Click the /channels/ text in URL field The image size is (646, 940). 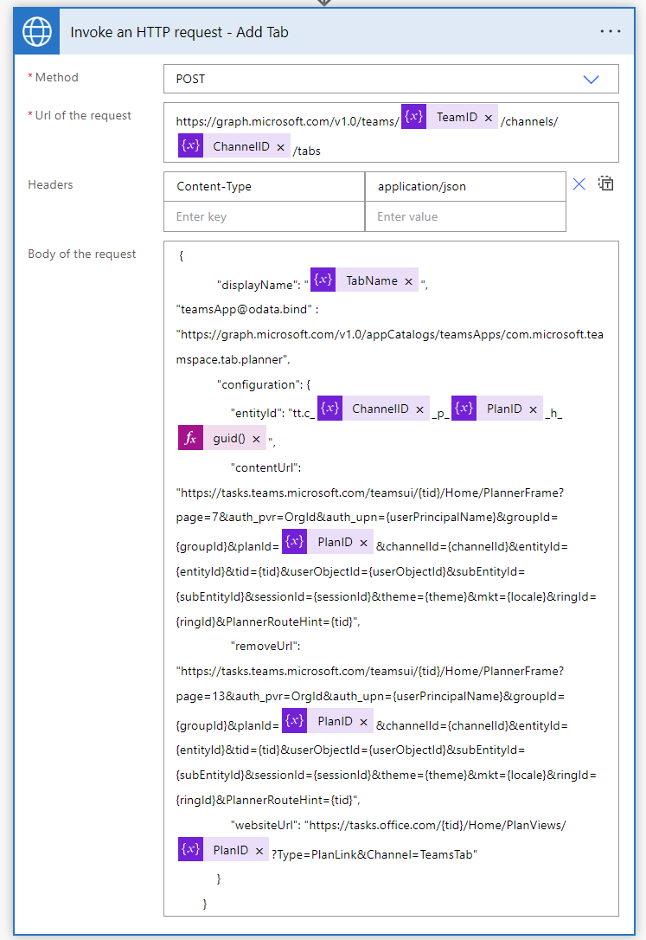click(x=529, y=122)
